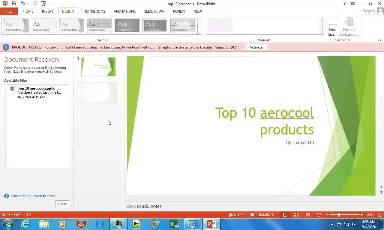384x230 pixels.
Task: Open Excel from the taskbar
Action: click(174, 224)
